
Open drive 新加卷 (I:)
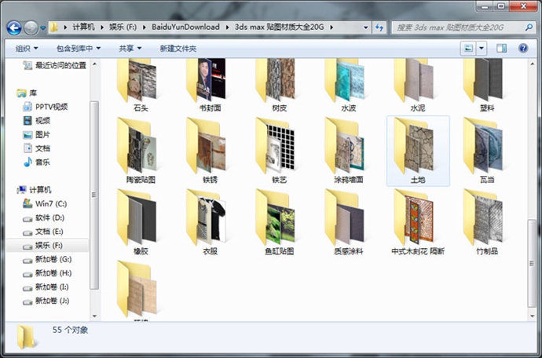46,287
